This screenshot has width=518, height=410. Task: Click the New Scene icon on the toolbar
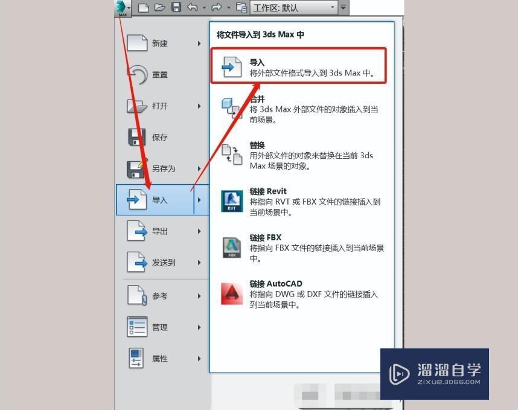pyautogui.click(x=142, y=7)
